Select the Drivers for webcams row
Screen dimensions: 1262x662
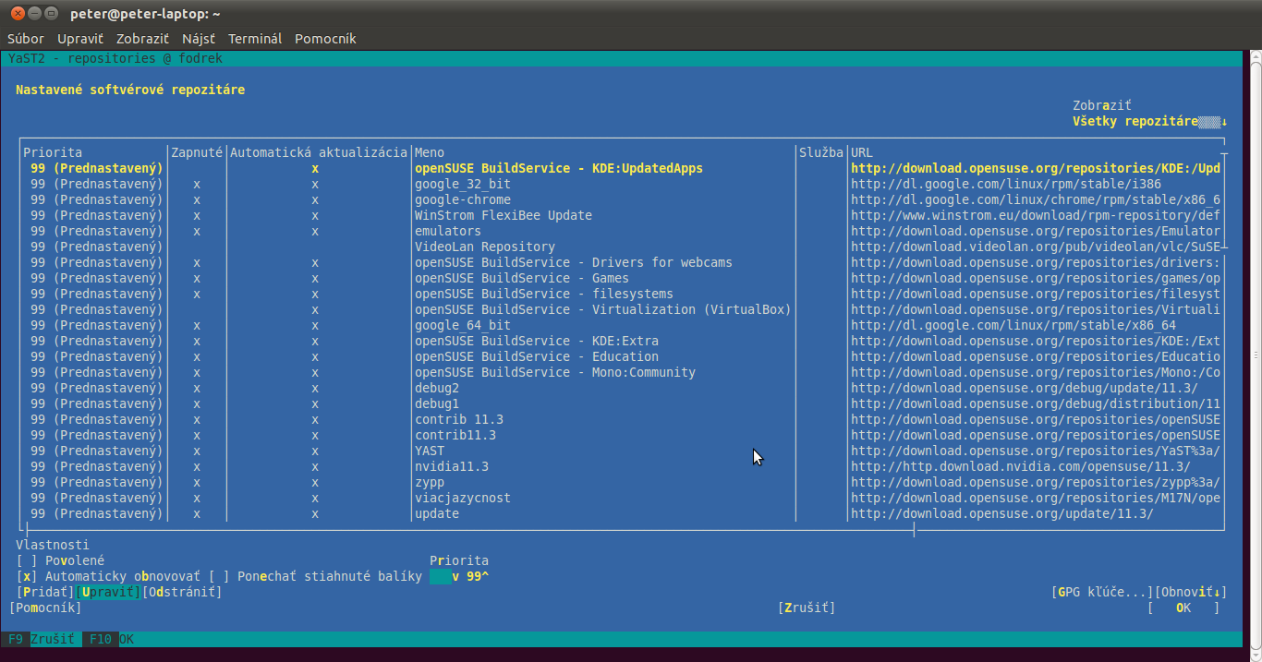pos(622,262)
